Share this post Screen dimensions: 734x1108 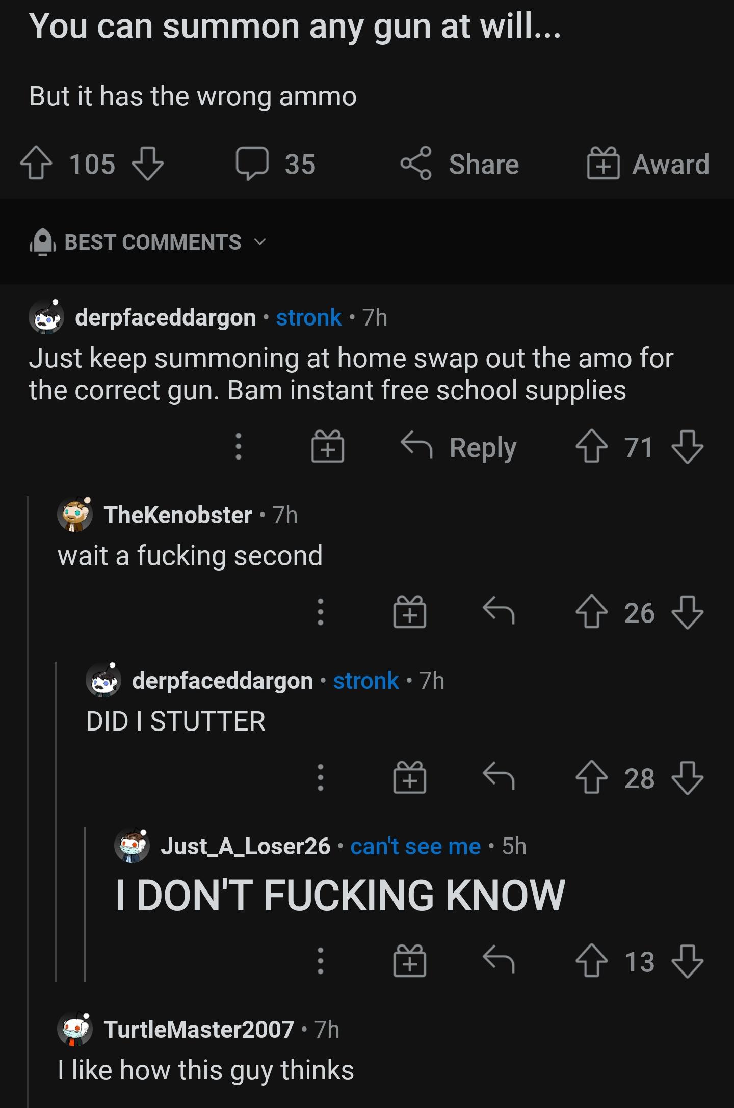460,164
